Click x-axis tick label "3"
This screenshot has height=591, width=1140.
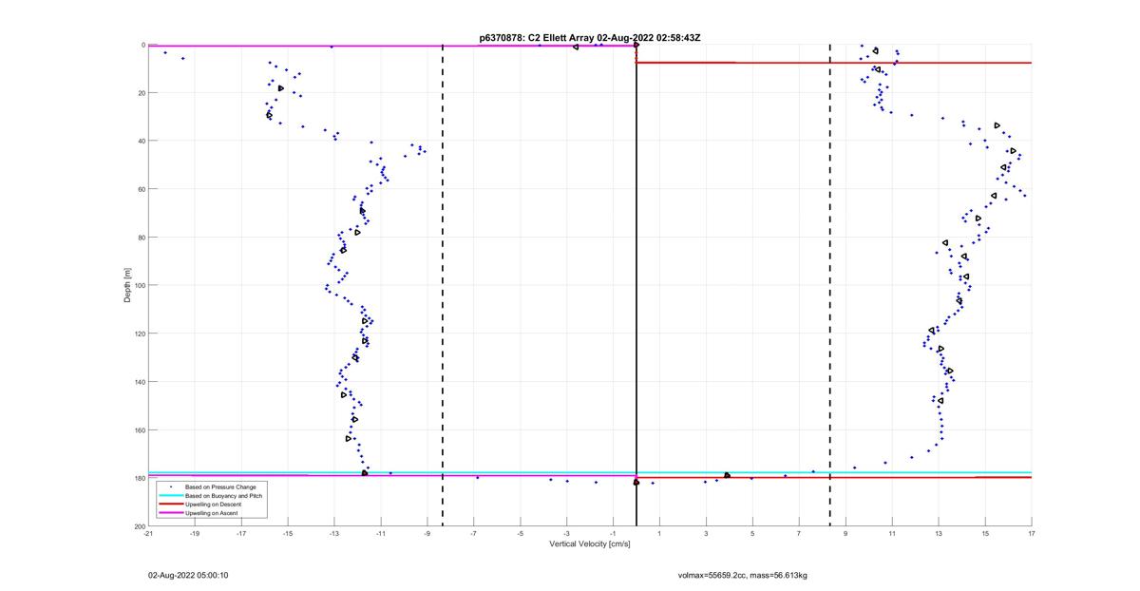706,533
